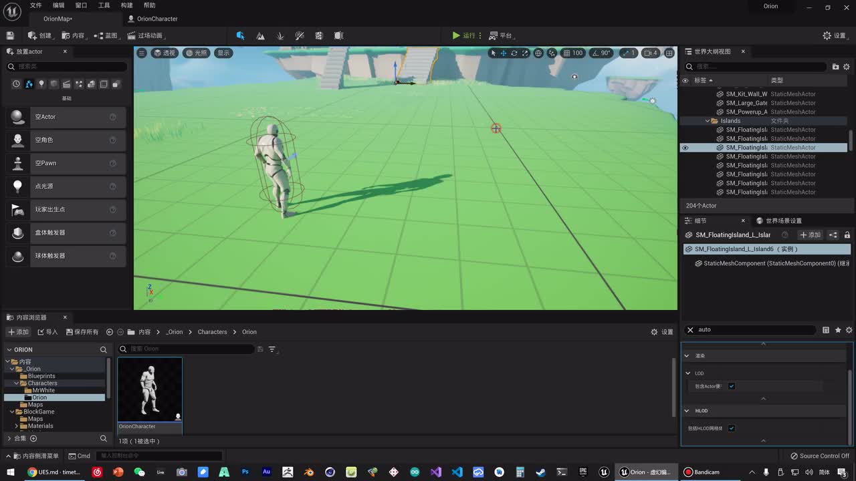The image size is (856, 481).
Task: Click the outliner settings gear icon
Action: click(x=847, y=67)
